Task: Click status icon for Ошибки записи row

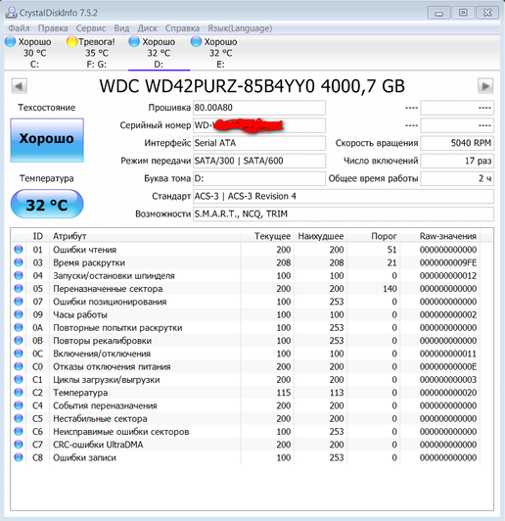Action: tap(19, 457)
